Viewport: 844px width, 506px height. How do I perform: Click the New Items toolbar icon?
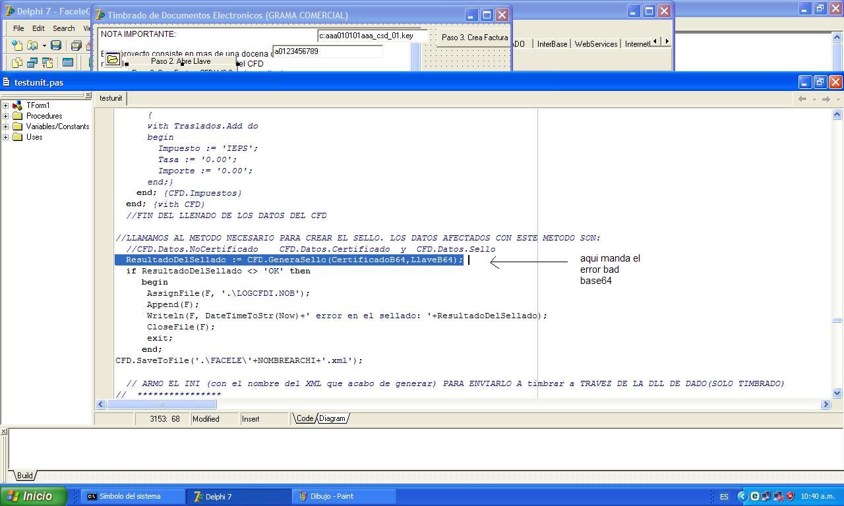click(16, 45)
